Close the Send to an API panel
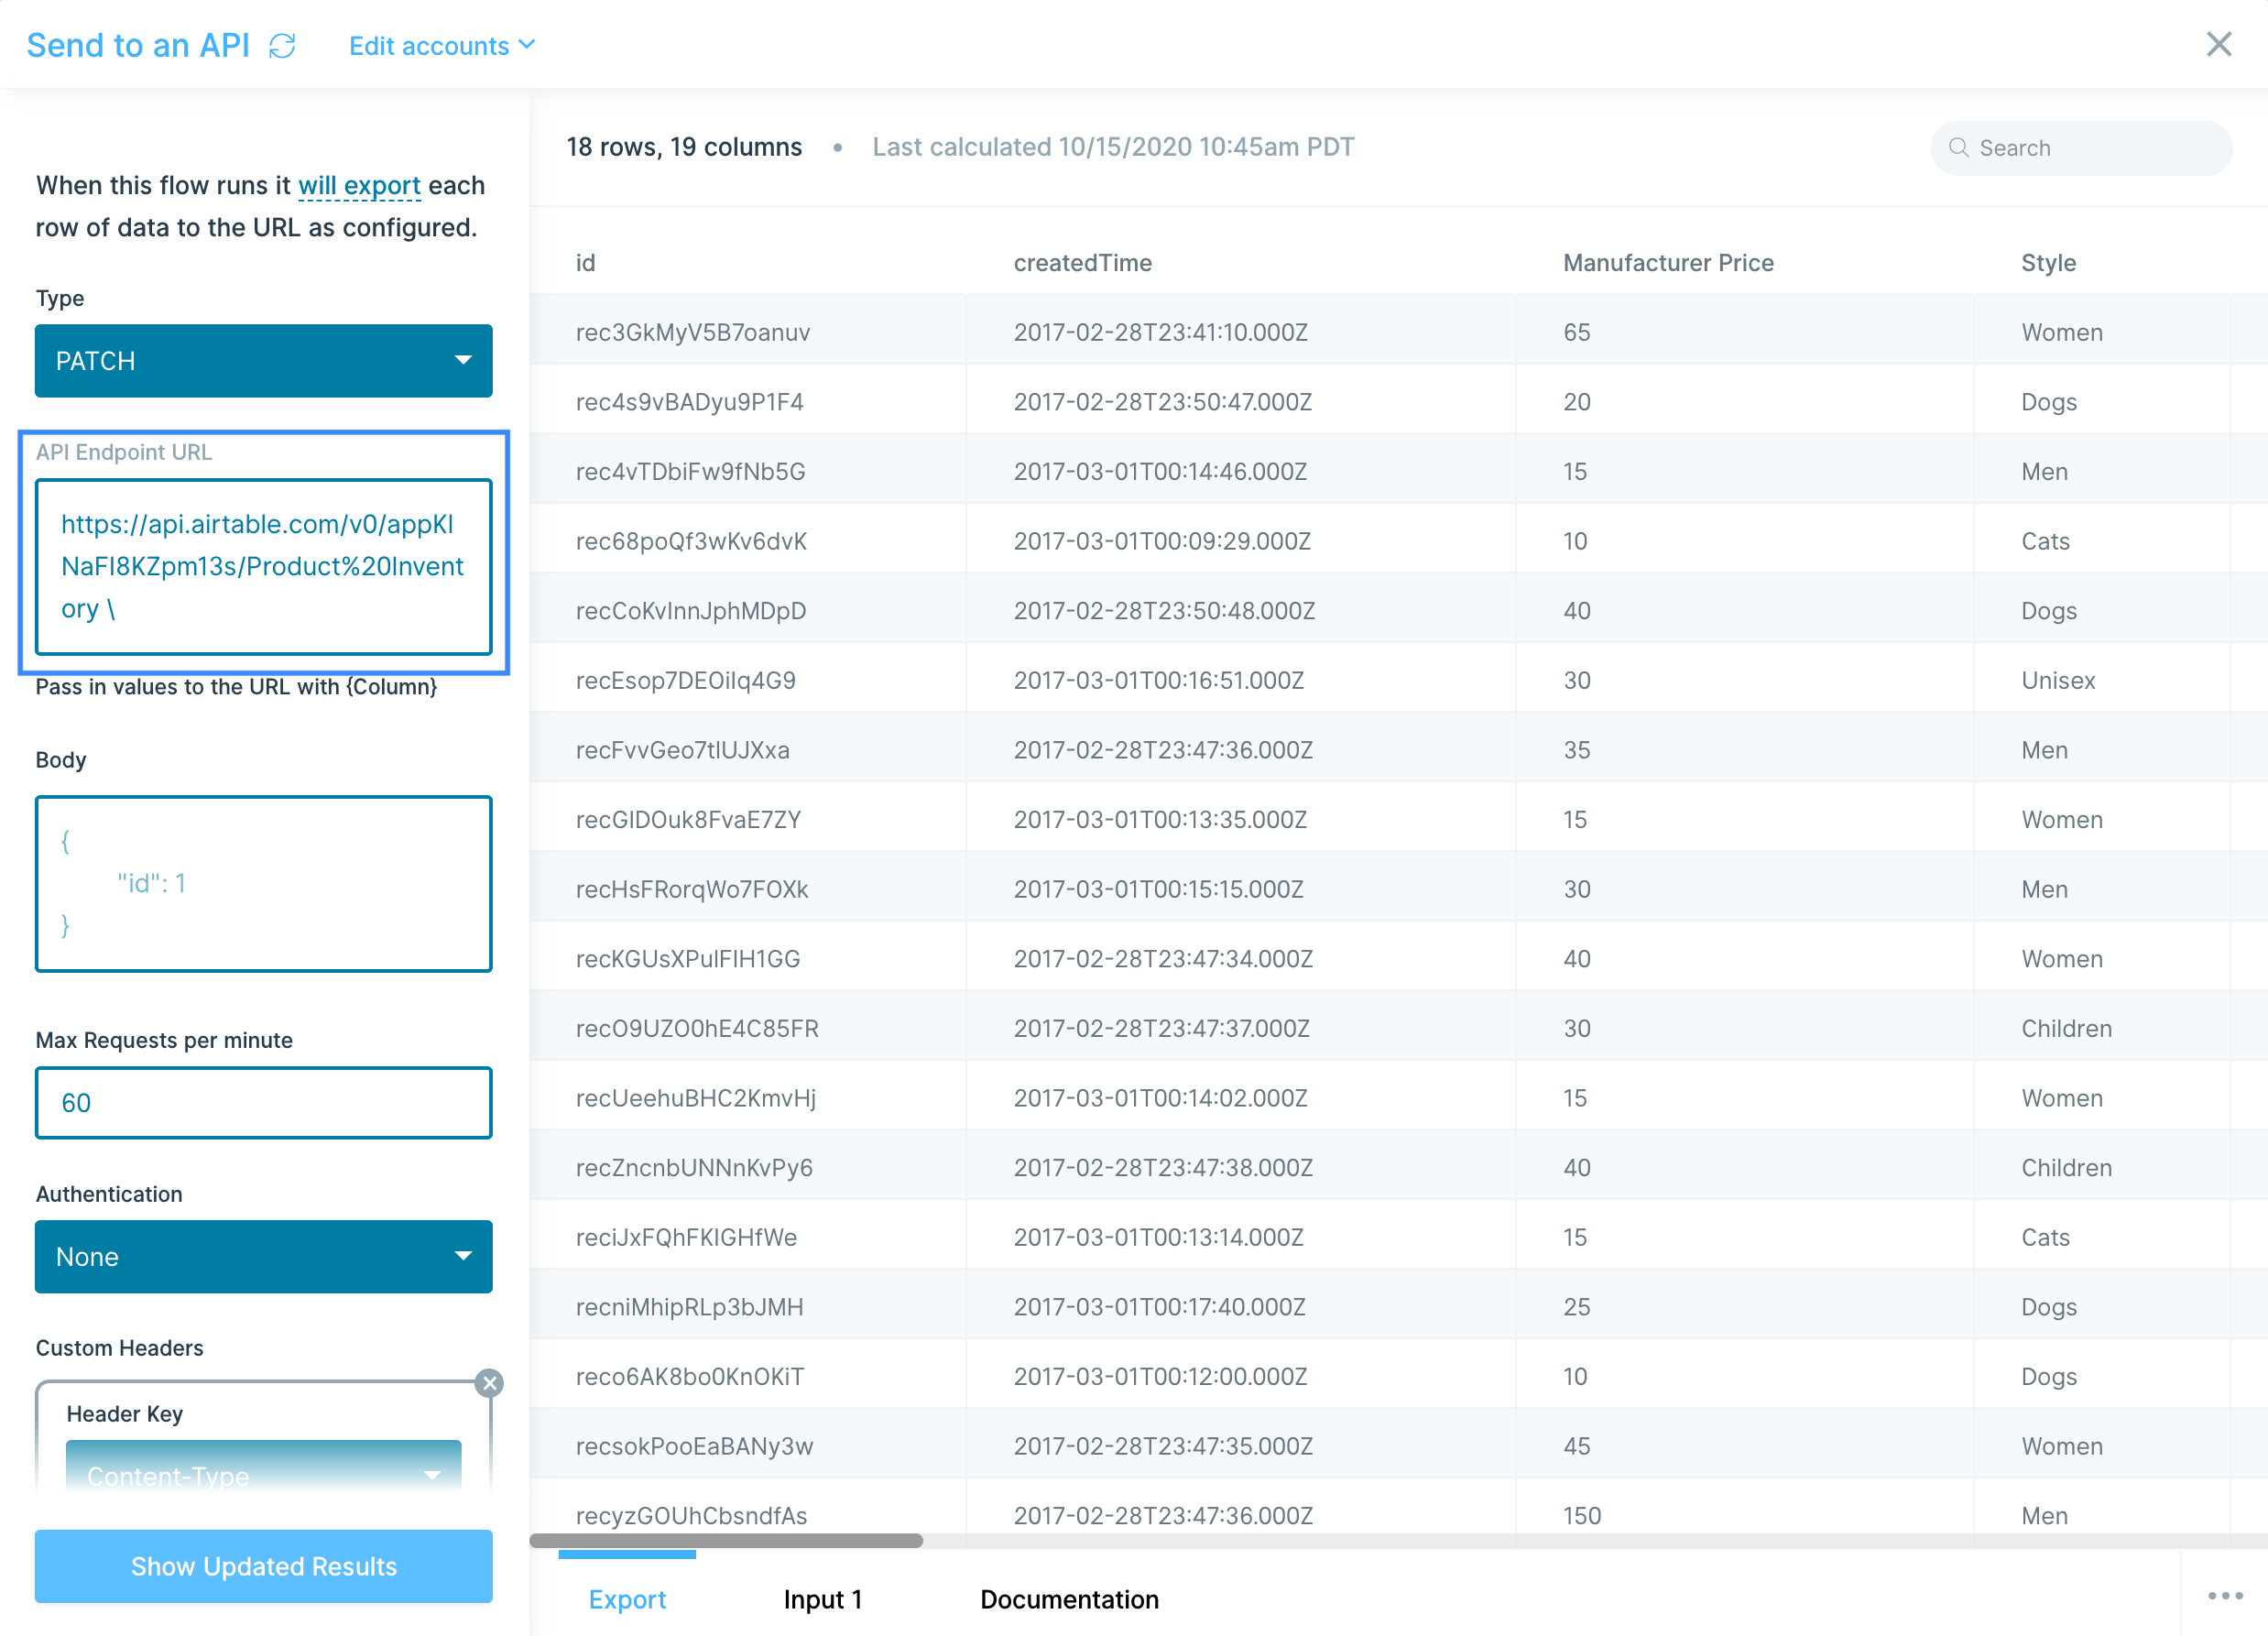The width and height of the screenshot is (2268, 1636). click(2218, 44)
